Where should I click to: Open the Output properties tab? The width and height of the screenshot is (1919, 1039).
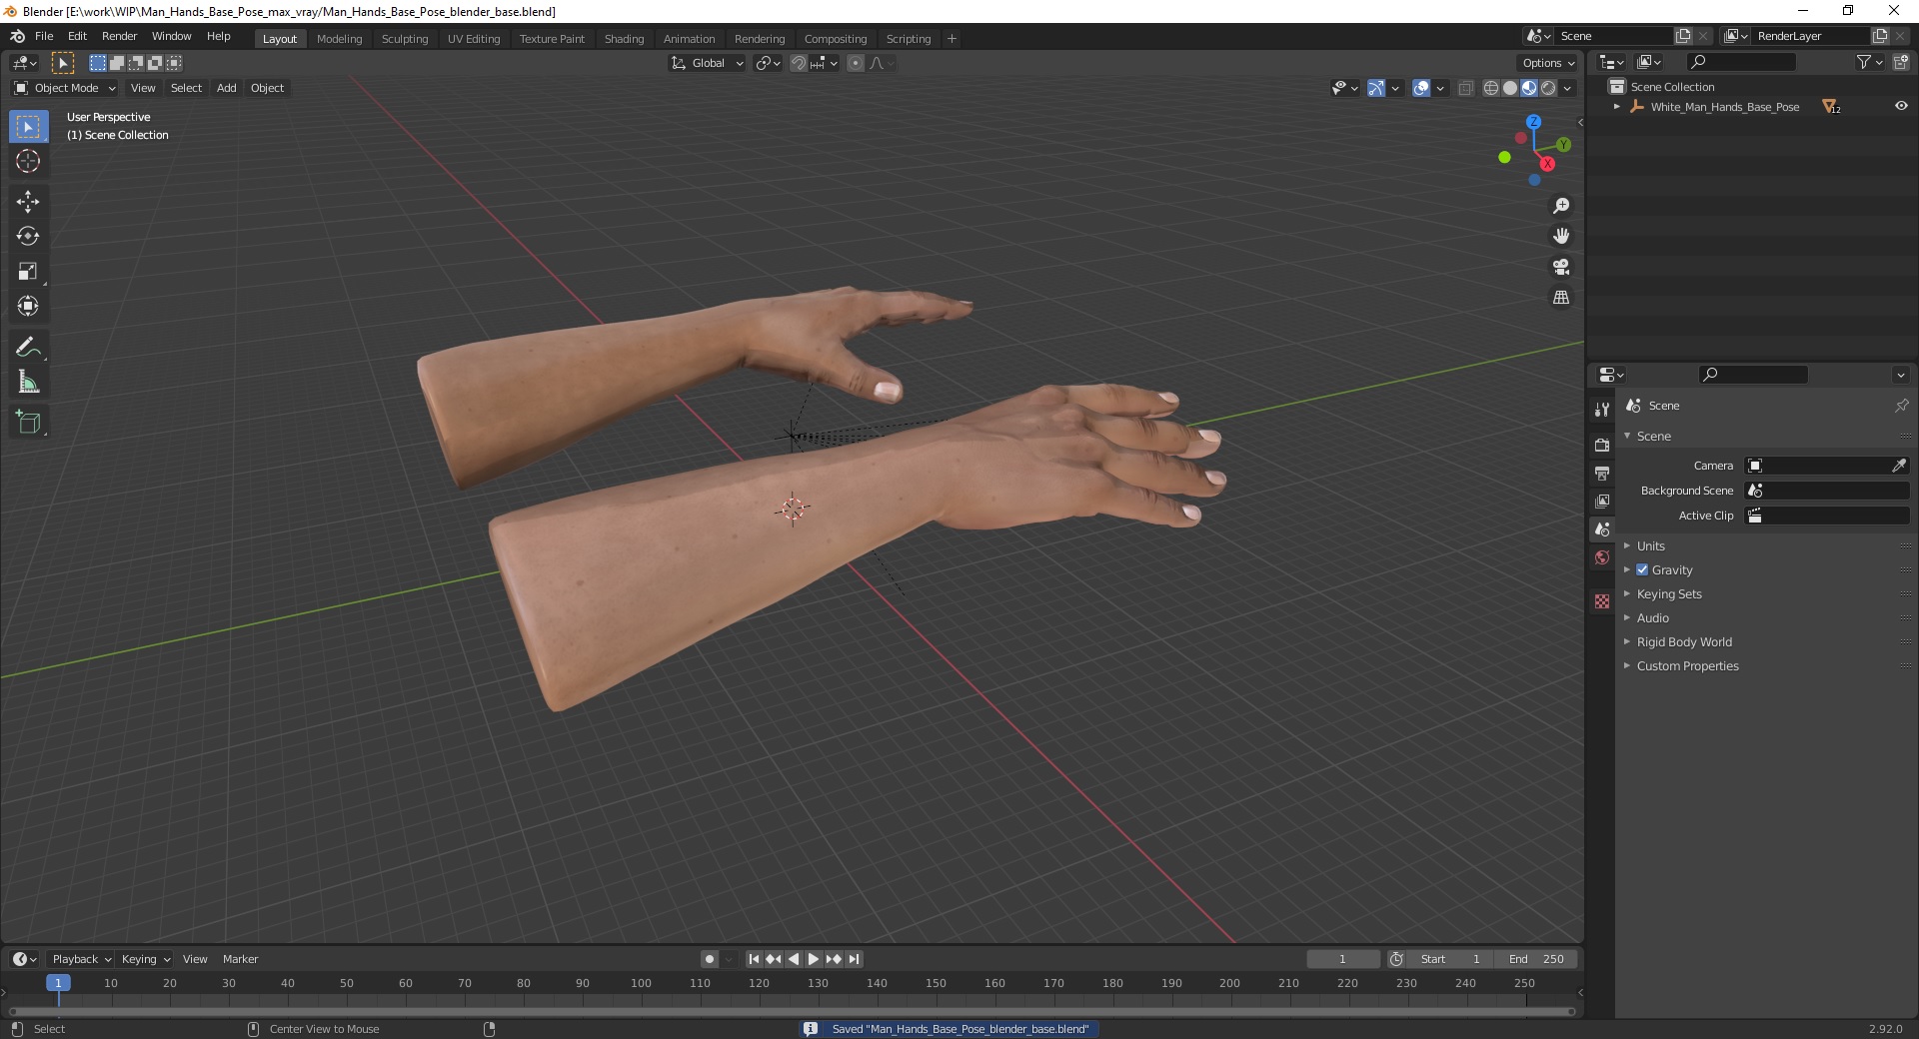(x=1602, y=473)
